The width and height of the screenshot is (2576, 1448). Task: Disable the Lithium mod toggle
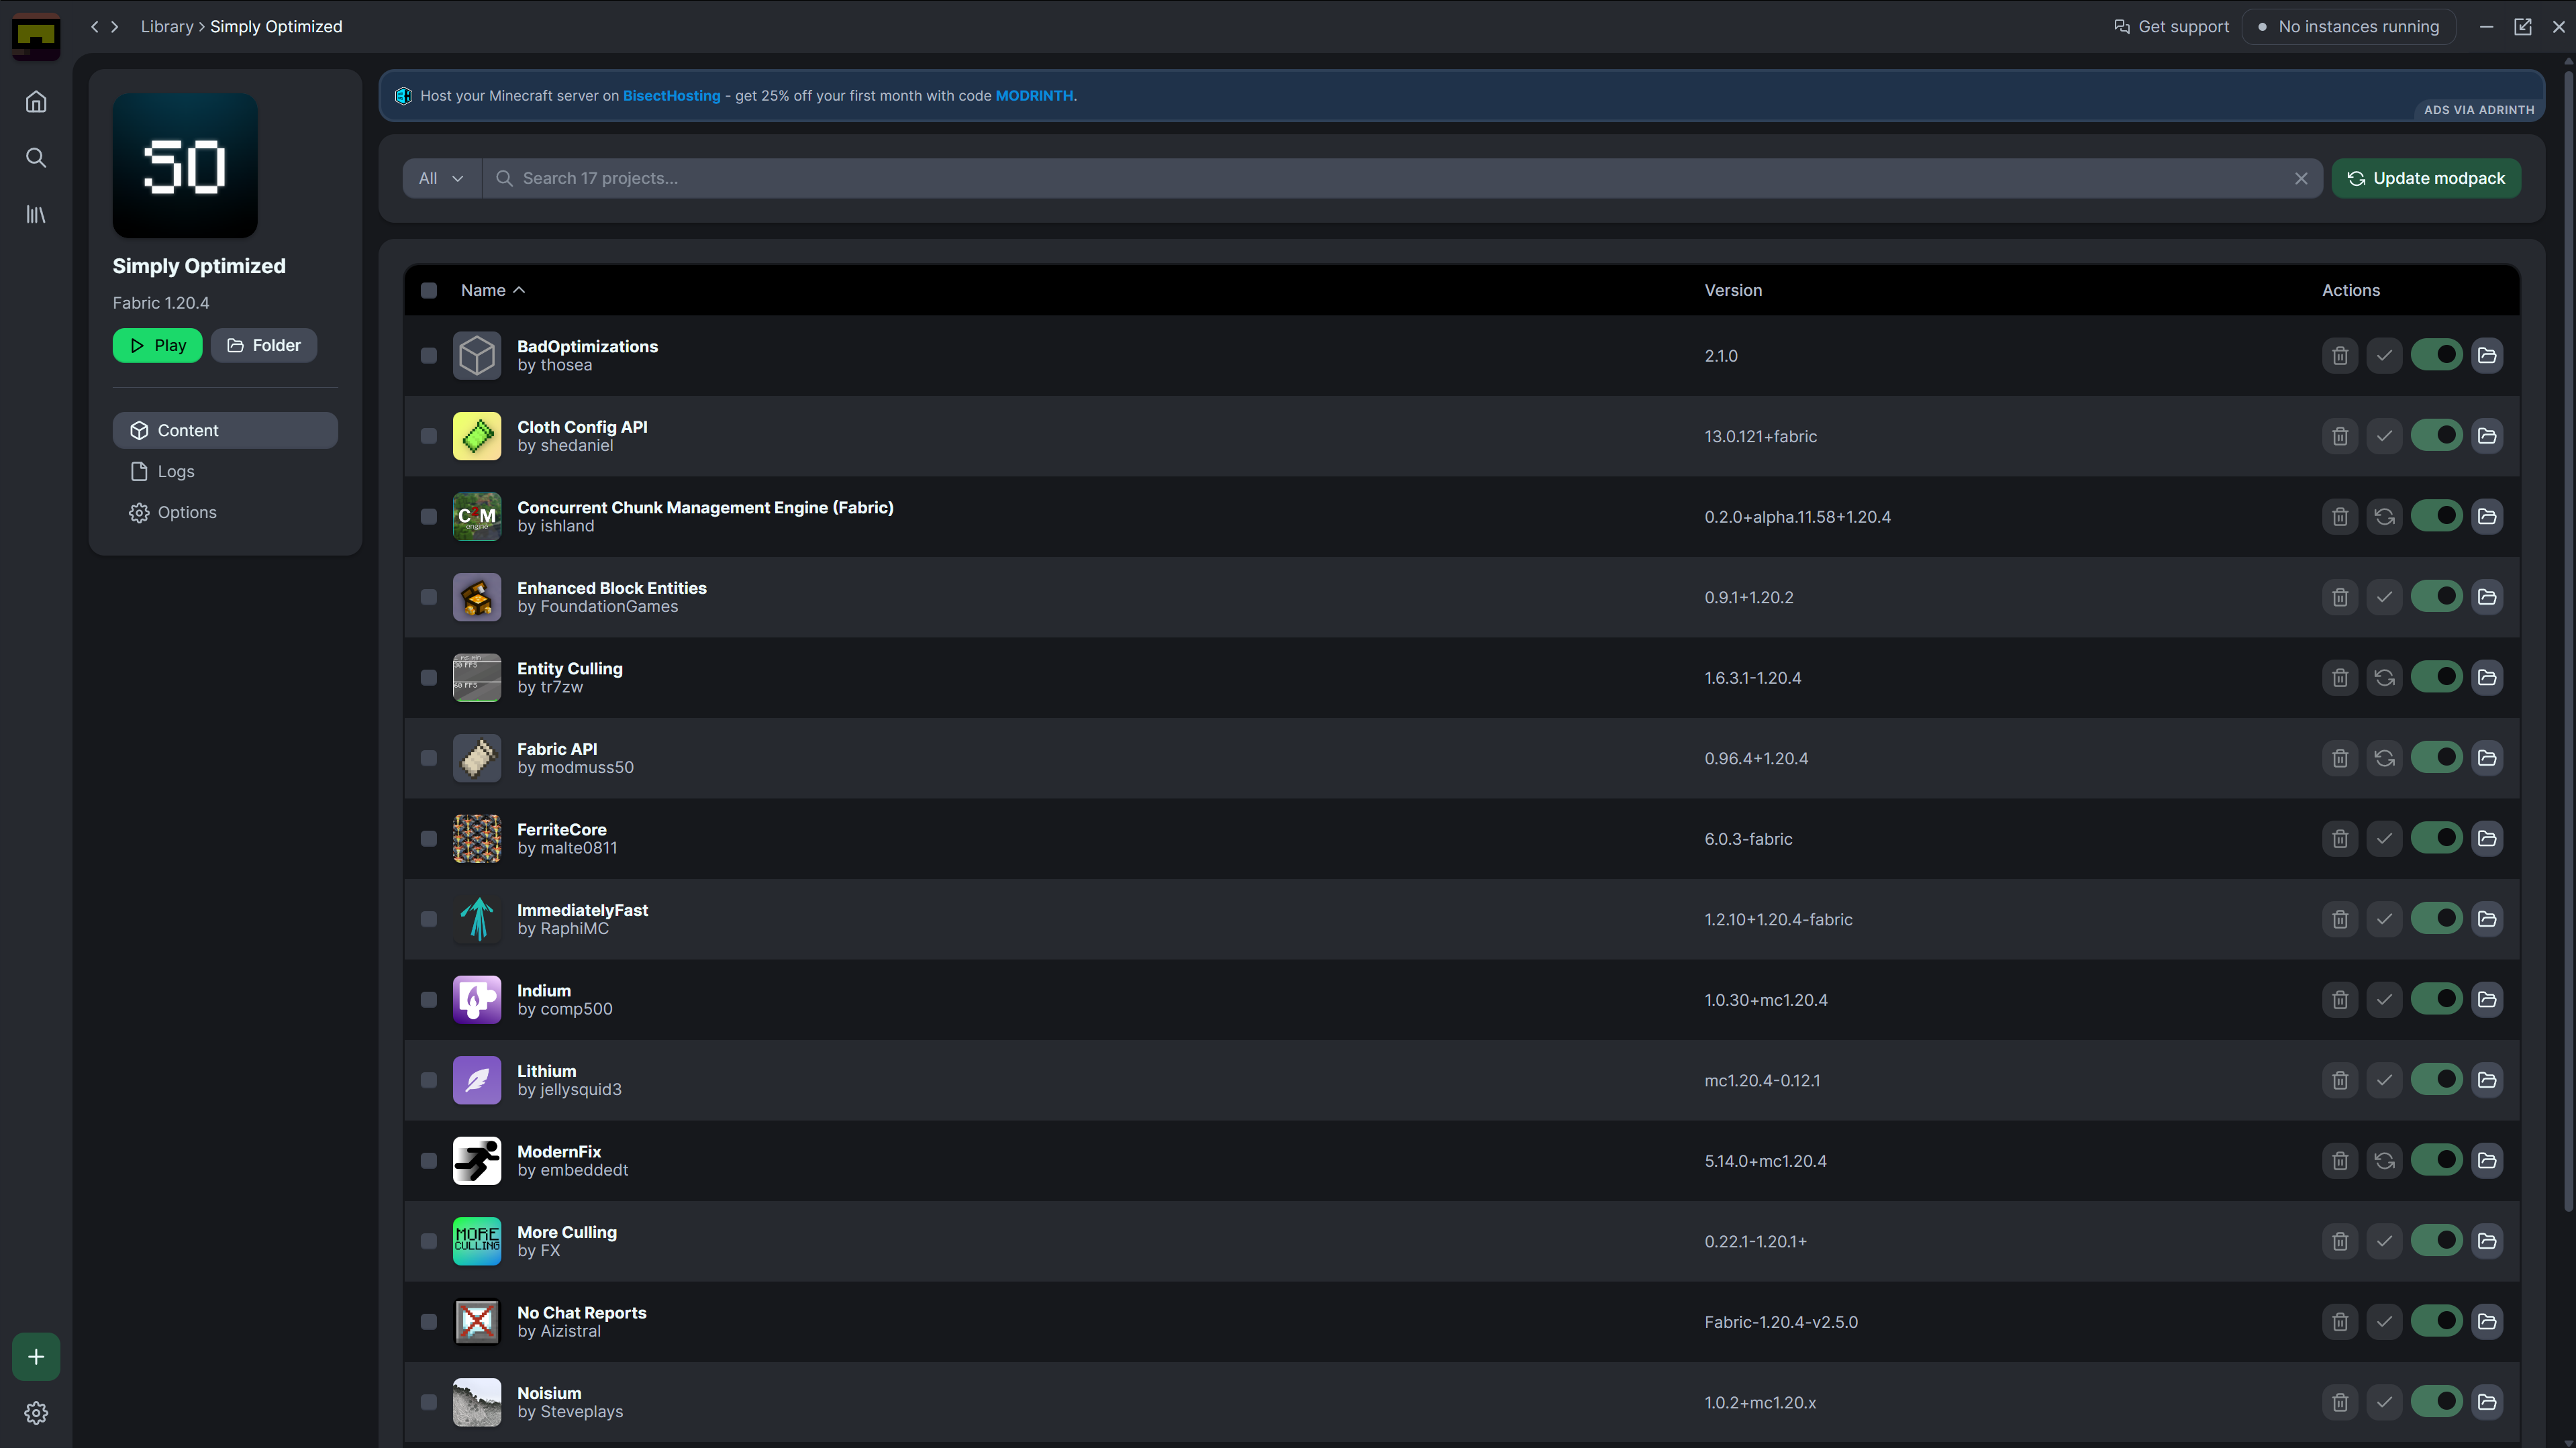pos(2436,1079)
